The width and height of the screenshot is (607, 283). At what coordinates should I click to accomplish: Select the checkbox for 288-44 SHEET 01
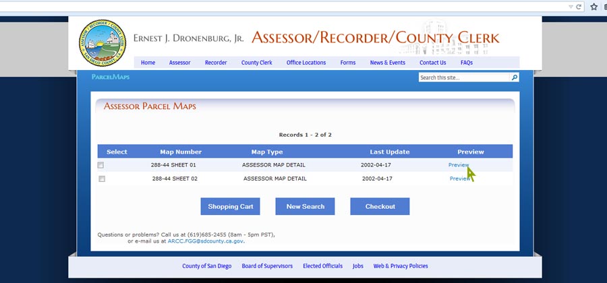[101, 165]
